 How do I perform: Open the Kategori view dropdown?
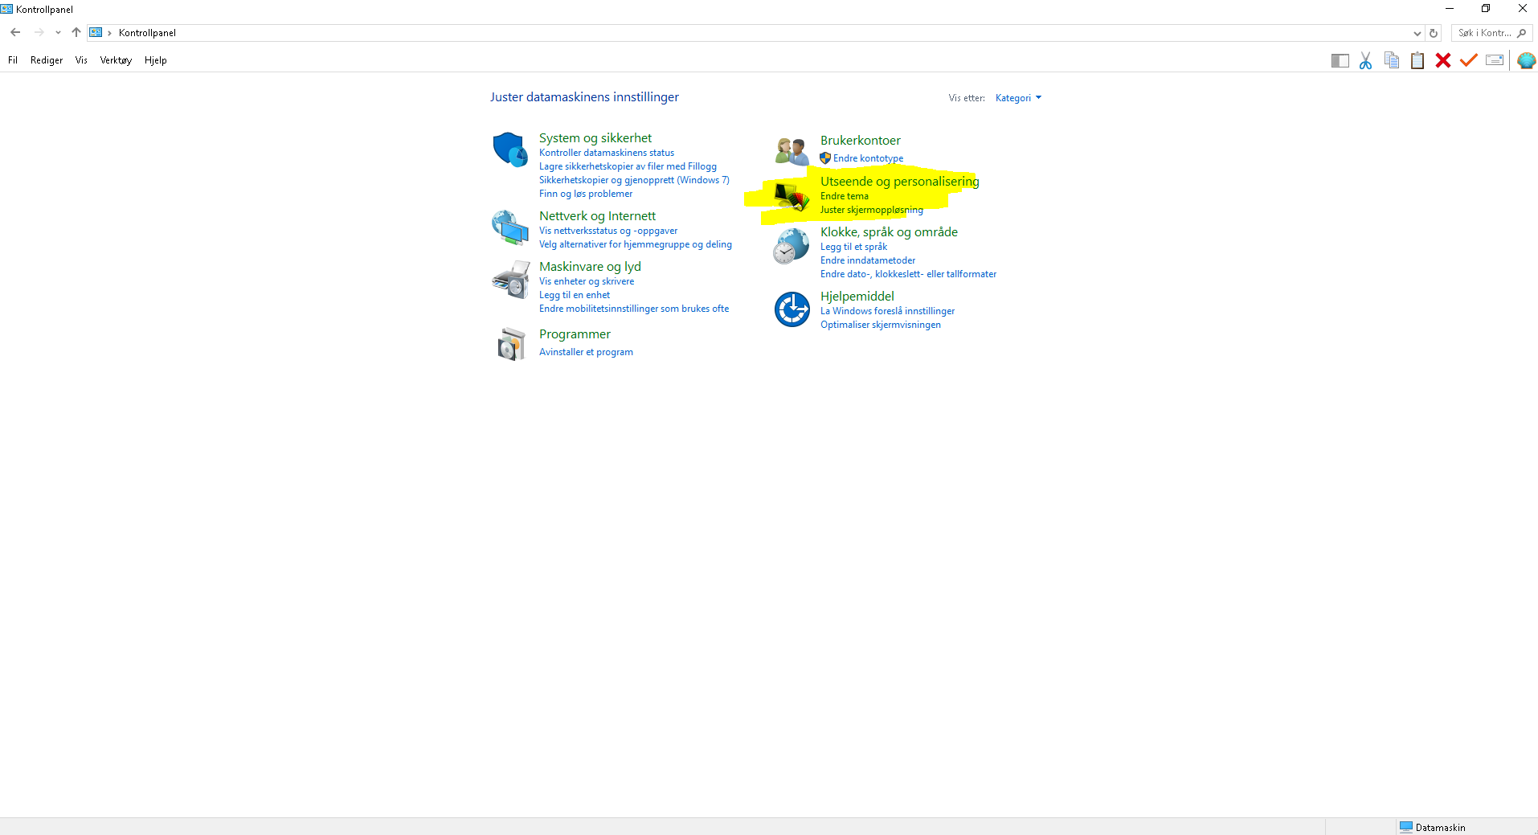point(1018,98)
